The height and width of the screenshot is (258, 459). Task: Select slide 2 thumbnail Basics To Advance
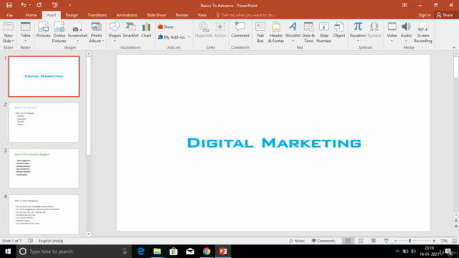[44, 123]
